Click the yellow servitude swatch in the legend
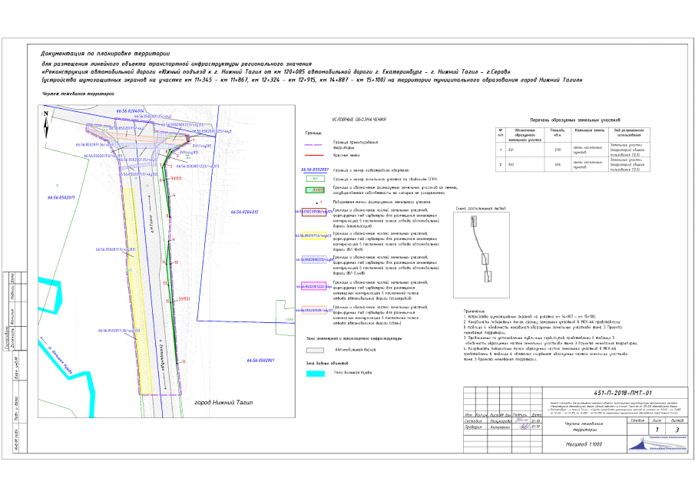Screen dimensions: 695x491 click(x=314, y=236)
